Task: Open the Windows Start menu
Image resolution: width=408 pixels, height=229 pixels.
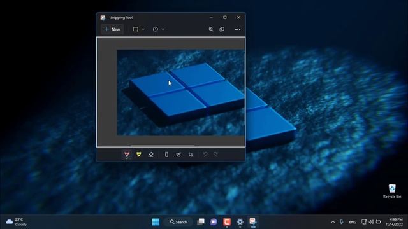Action: tap(156, 222)
